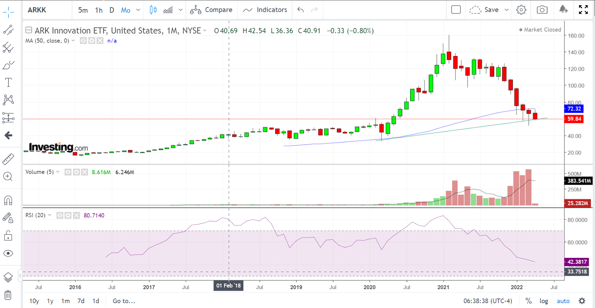Open the Go to... date picker
Image resolution: width=595 pixels, height=308 pixels.
pos(124,301)
